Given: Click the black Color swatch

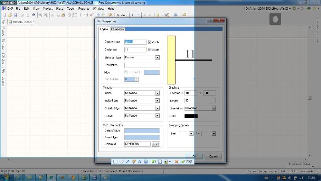Looking at the screenshot, I should [191, 116].
